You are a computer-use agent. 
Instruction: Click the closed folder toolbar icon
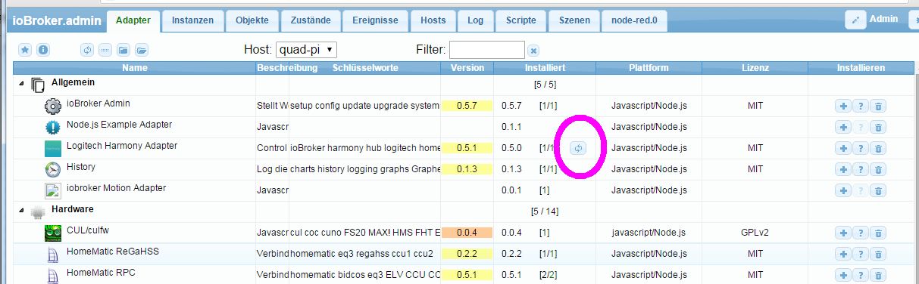click(x=123, y=50)
